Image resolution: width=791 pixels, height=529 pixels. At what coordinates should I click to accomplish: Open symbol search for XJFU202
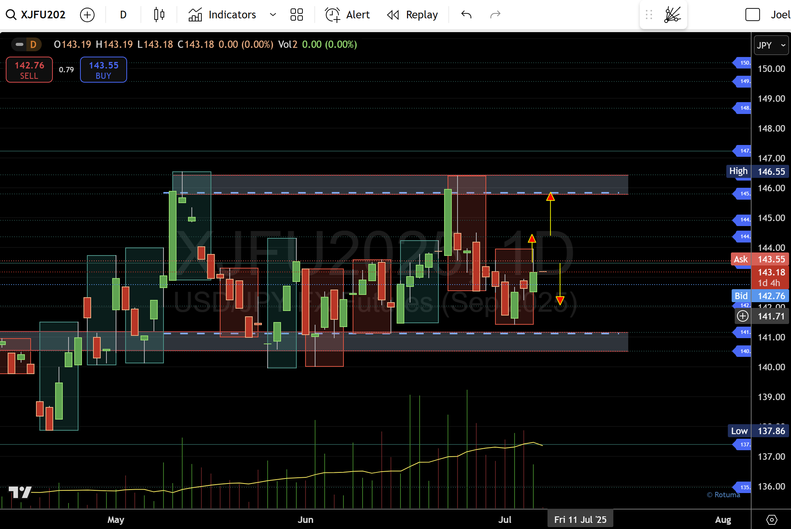tap(36, 15)
